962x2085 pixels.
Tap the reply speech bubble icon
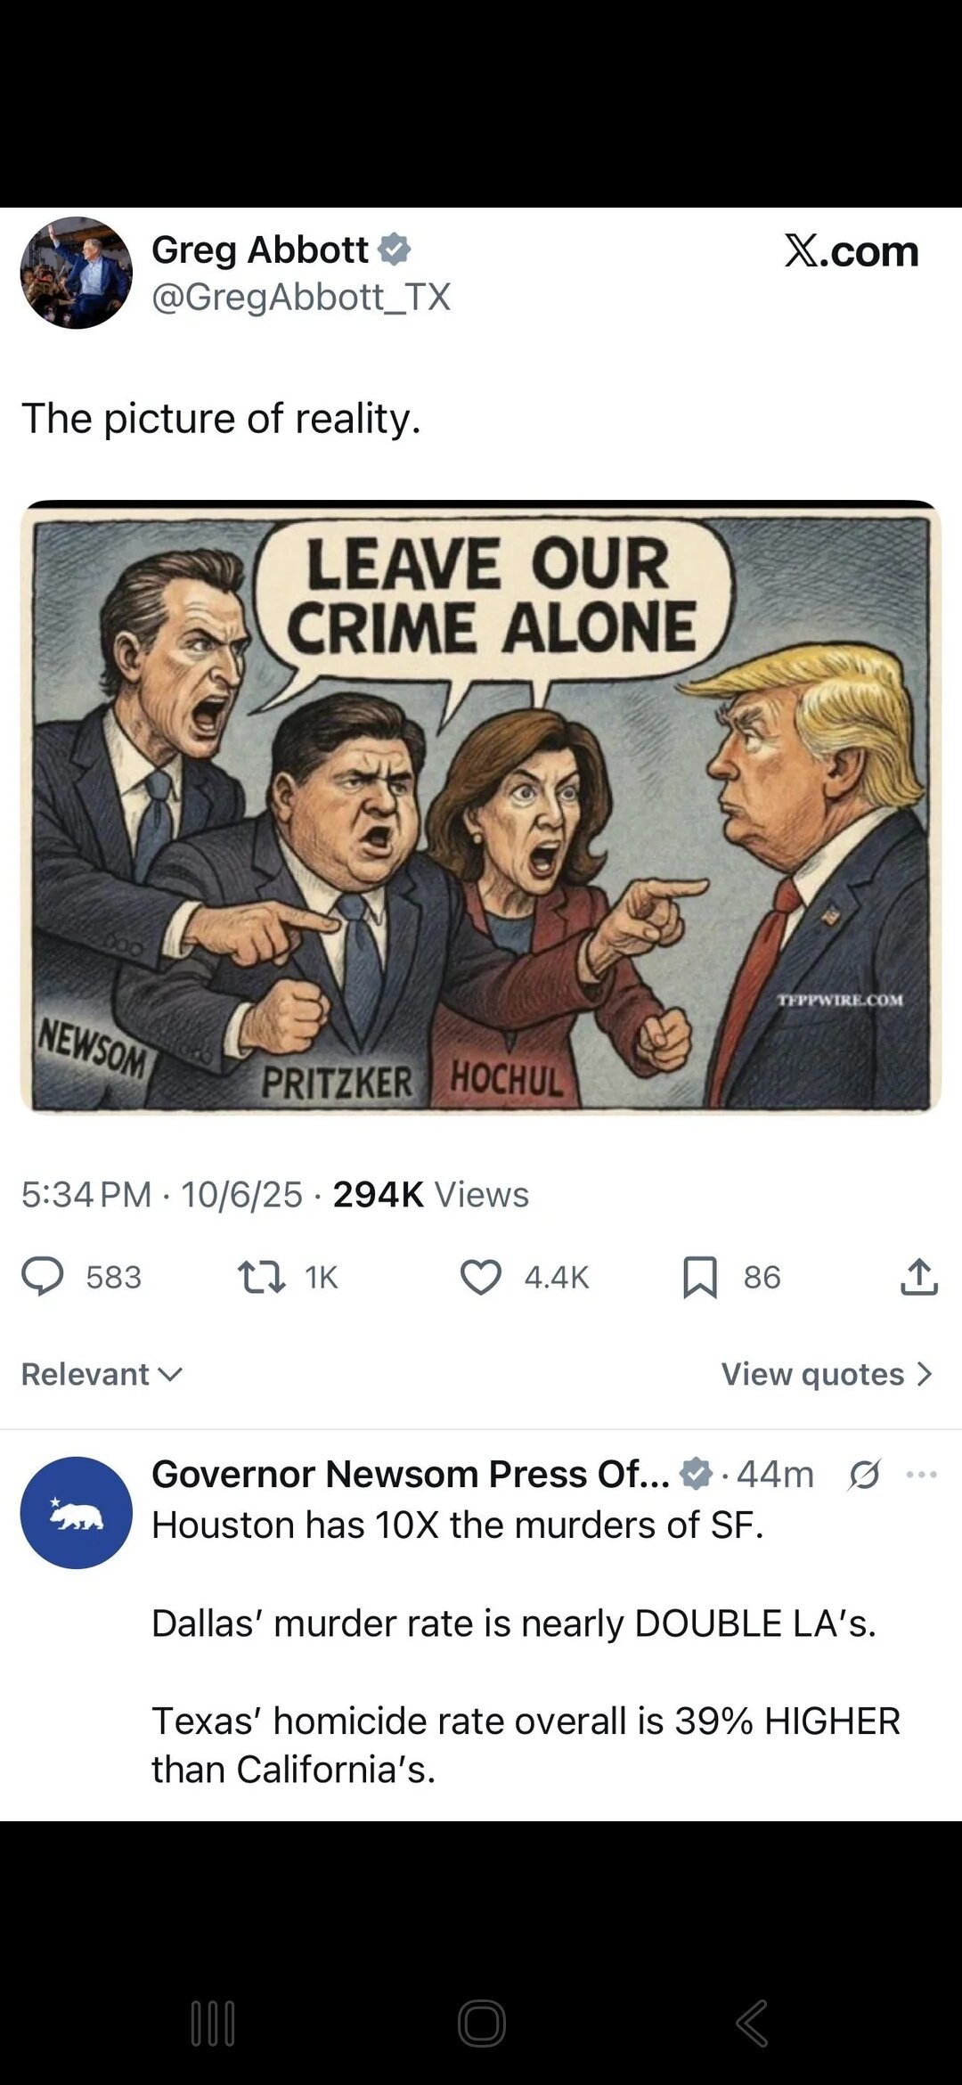point(43,1276)
